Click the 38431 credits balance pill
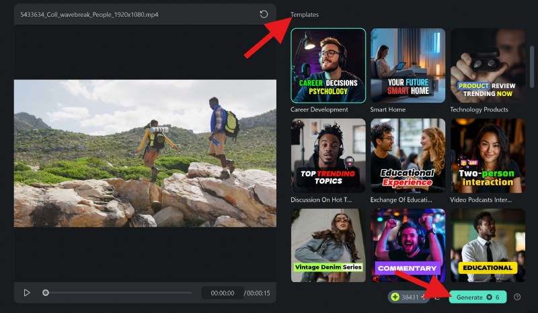The image size is (538, 313). pyautogui.click(x=408, y=297)
